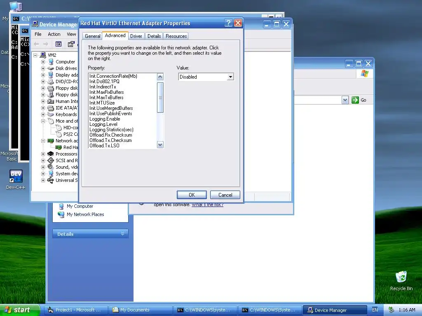Switch to the Details tab

154,36
